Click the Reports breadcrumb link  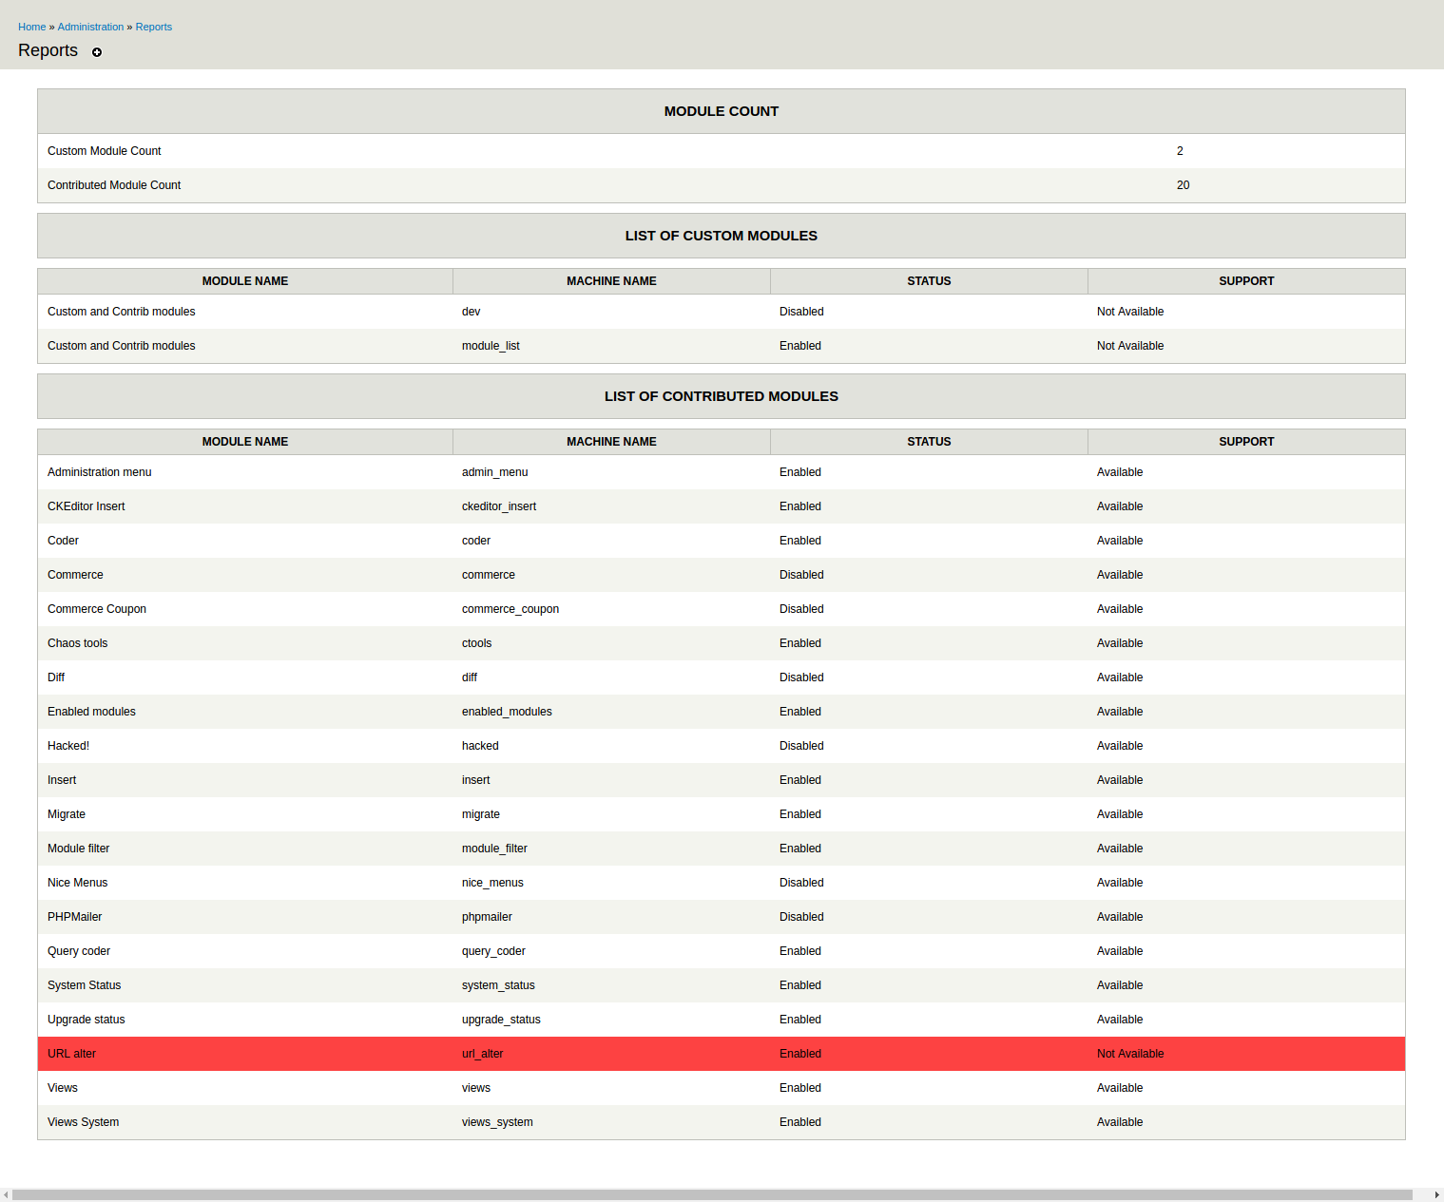153,27
